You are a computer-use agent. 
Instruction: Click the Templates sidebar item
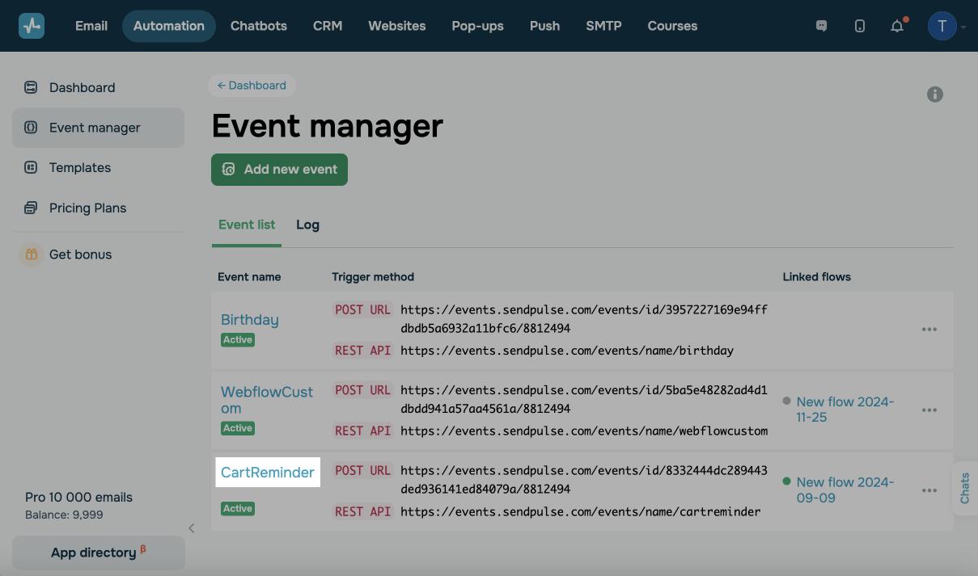click(x=79, y=167)
